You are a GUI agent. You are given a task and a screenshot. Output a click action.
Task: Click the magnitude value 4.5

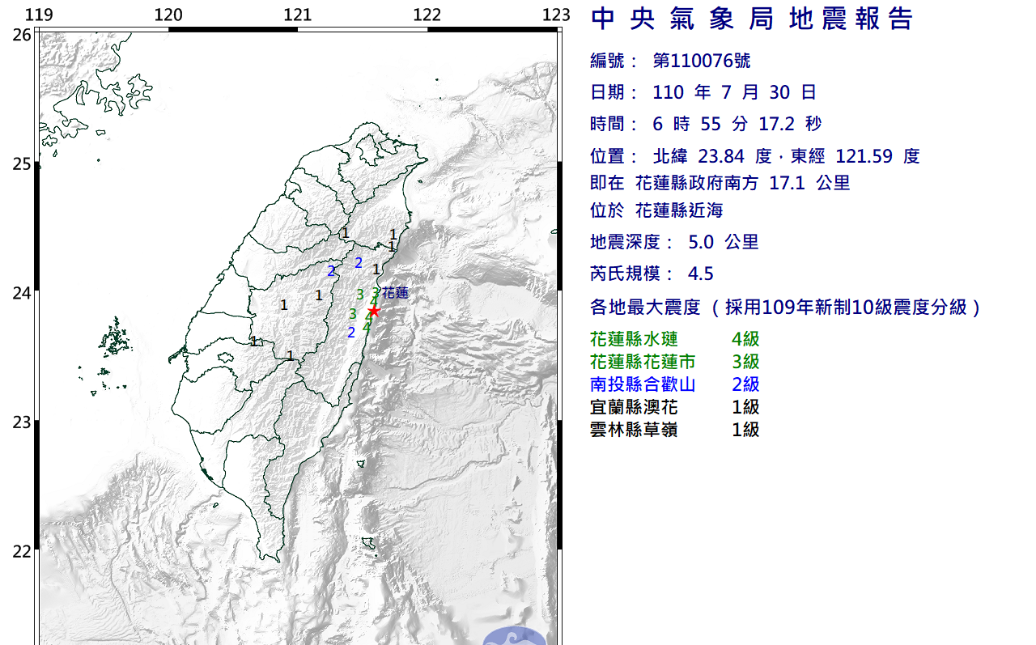[x=699, y=274]
